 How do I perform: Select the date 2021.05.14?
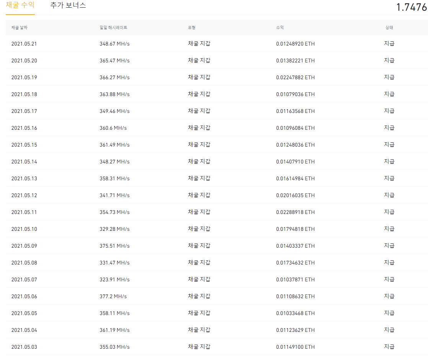24,162
